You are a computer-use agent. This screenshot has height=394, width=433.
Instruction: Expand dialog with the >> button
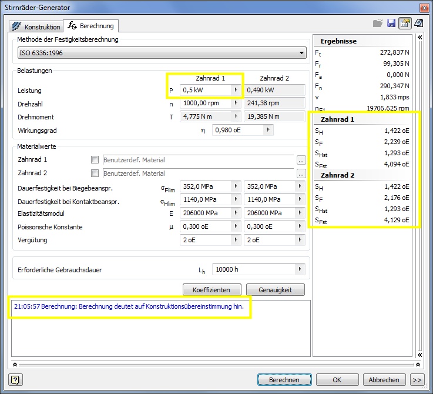coord(417,380)
